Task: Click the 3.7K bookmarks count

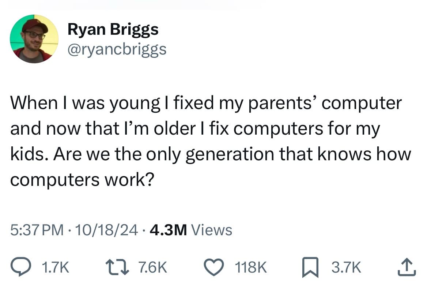Action: point(345,267)
